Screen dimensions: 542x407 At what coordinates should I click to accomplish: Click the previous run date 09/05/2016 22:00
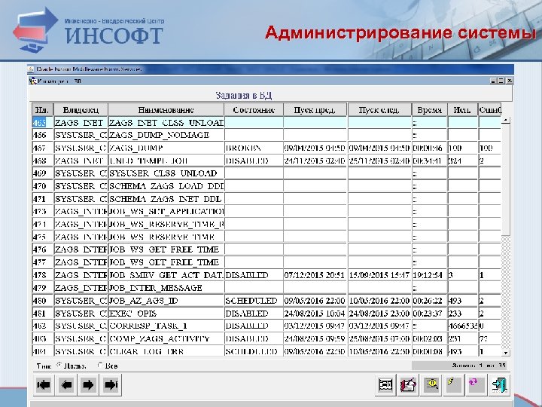(x=315, y=301)
